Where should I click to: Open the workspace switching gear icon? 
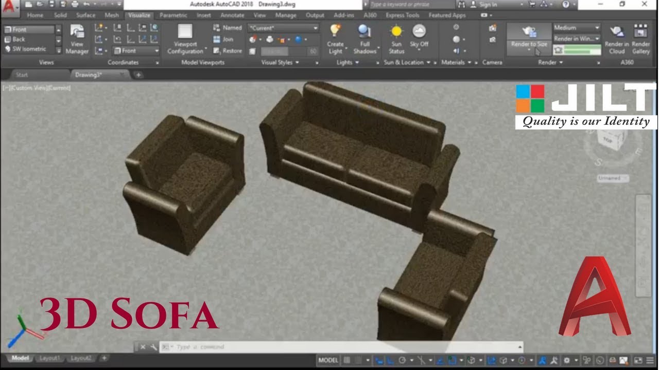click(567, 360)
